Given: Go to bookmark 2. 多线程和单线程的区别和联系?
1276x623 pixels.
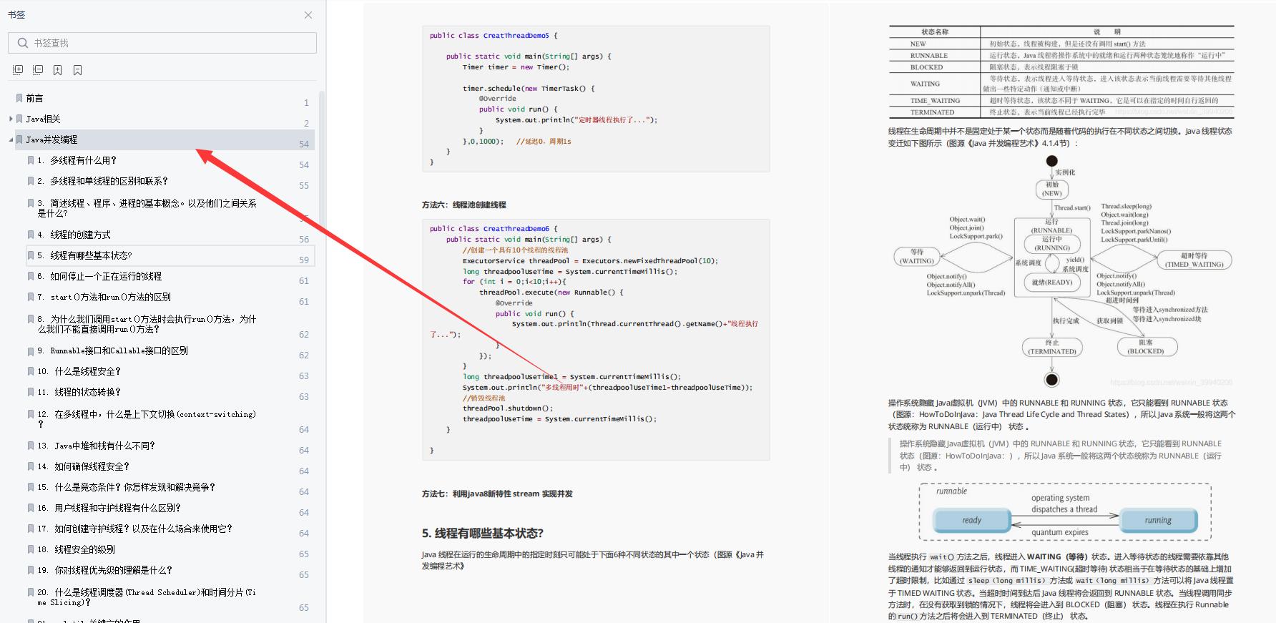Looking at the screenshot, I should (x=103, y=181).
